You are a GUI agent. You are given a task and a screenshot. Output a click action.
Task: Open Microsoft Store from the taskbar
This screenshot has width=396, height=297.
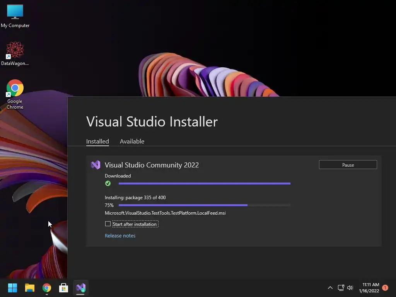64,288
